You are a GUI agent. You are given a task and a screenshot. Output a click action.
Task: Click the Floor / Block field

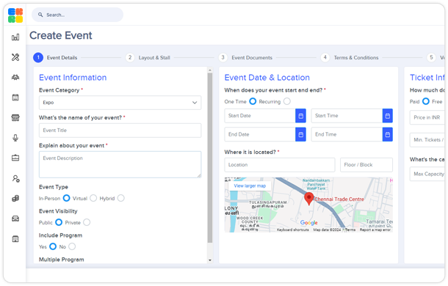pos(366,165)
